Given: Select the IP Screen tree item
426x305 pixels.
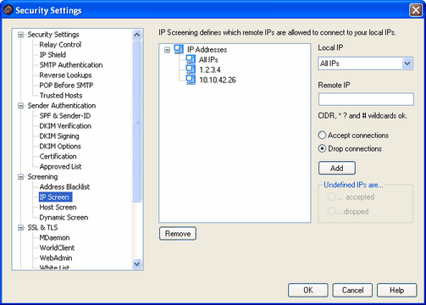Looking at the screenshot, I should (55, 197).
